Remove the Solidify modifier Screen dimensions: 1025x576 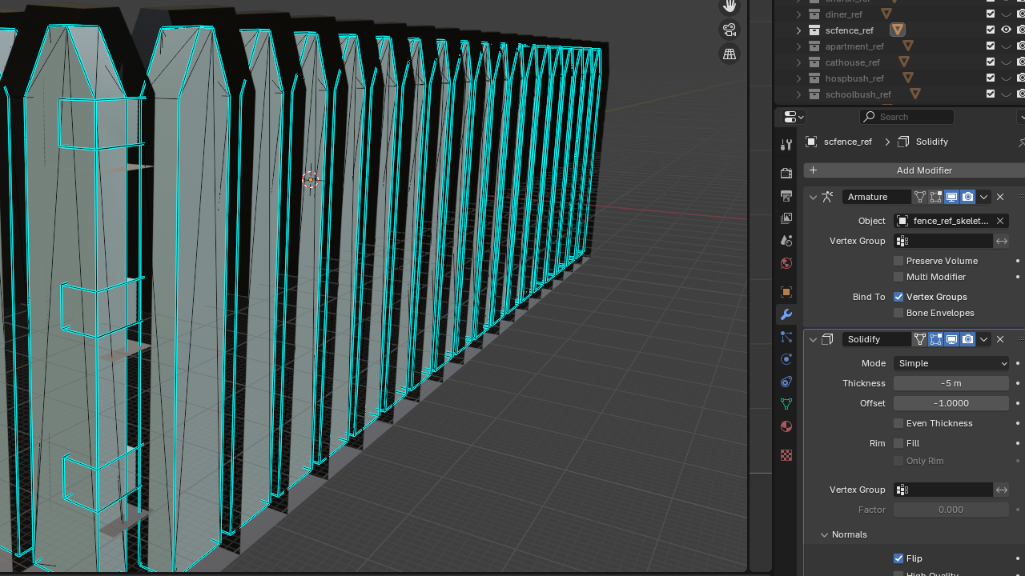[1000, 339]
